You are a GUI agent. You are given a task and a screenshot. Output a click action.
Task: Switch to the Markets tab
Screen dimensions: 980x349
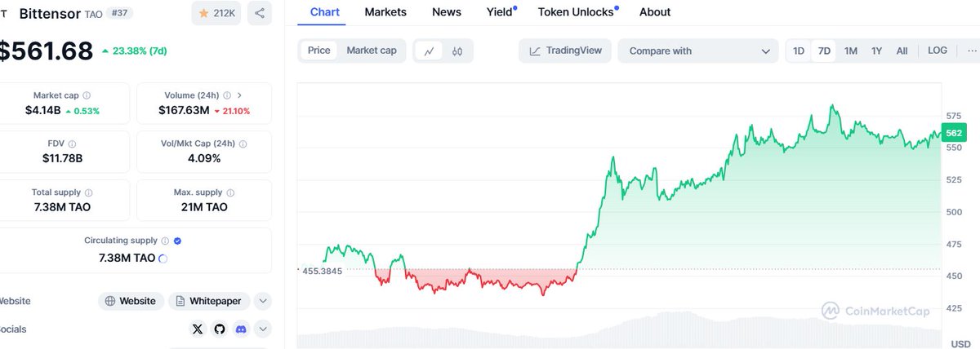385,12
